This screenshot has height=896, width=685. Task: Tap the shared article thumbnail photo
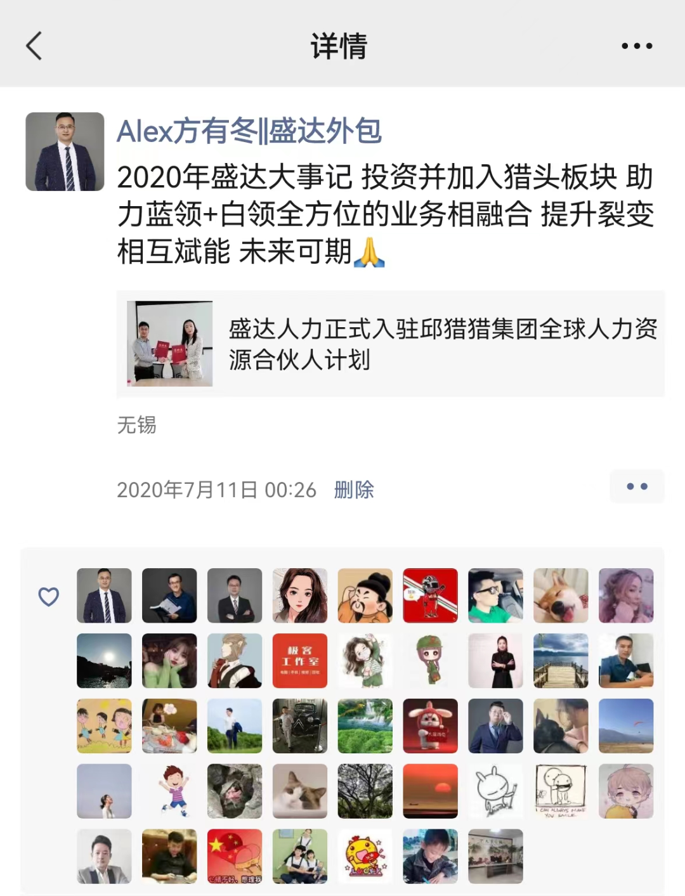coord(169,344)
